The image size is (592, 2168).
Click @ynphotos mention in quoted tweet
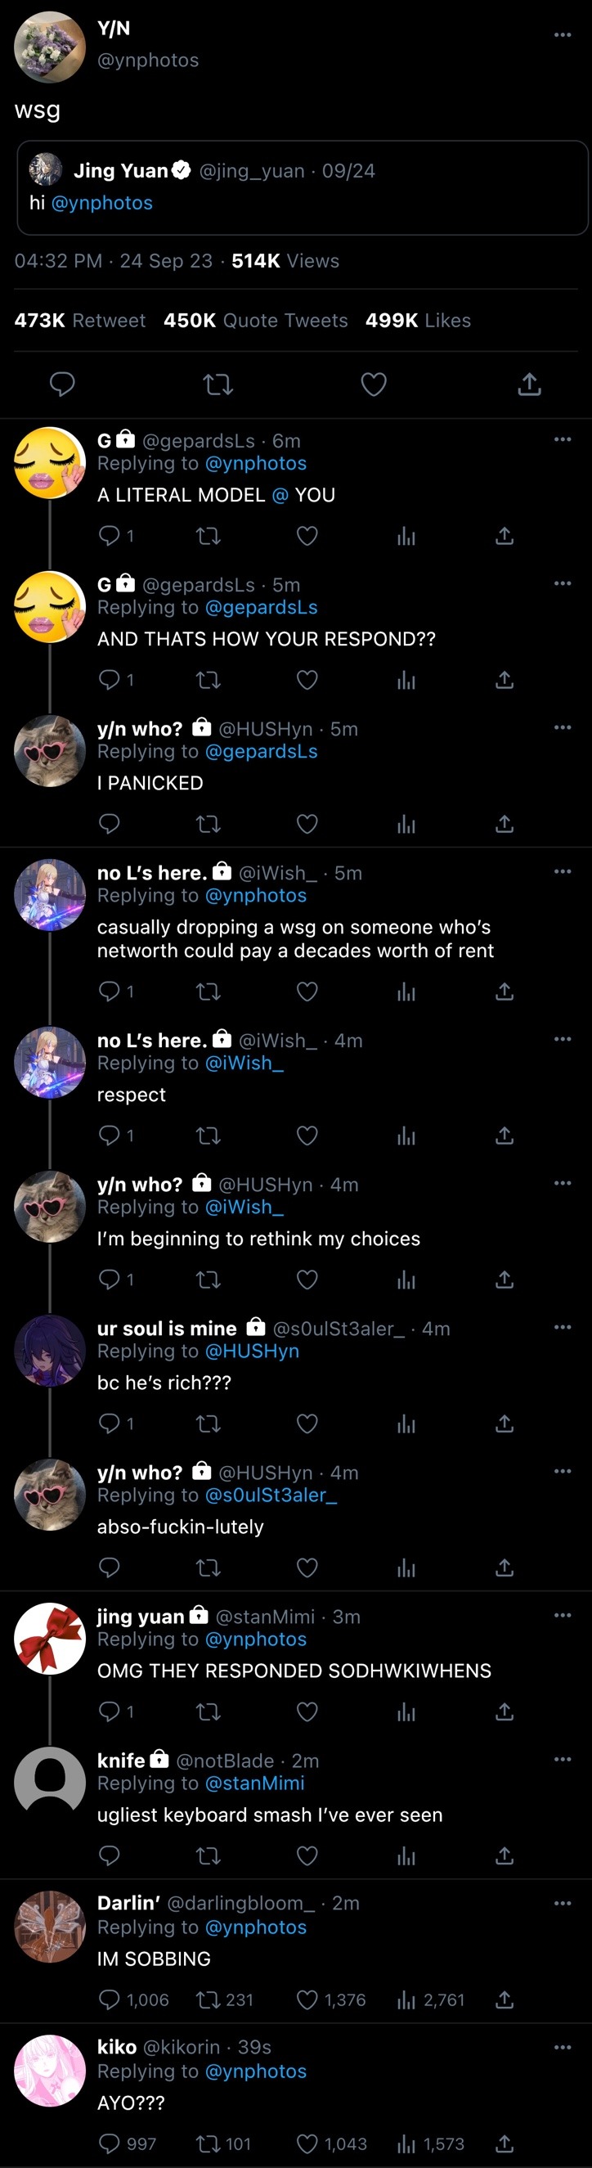101,203
